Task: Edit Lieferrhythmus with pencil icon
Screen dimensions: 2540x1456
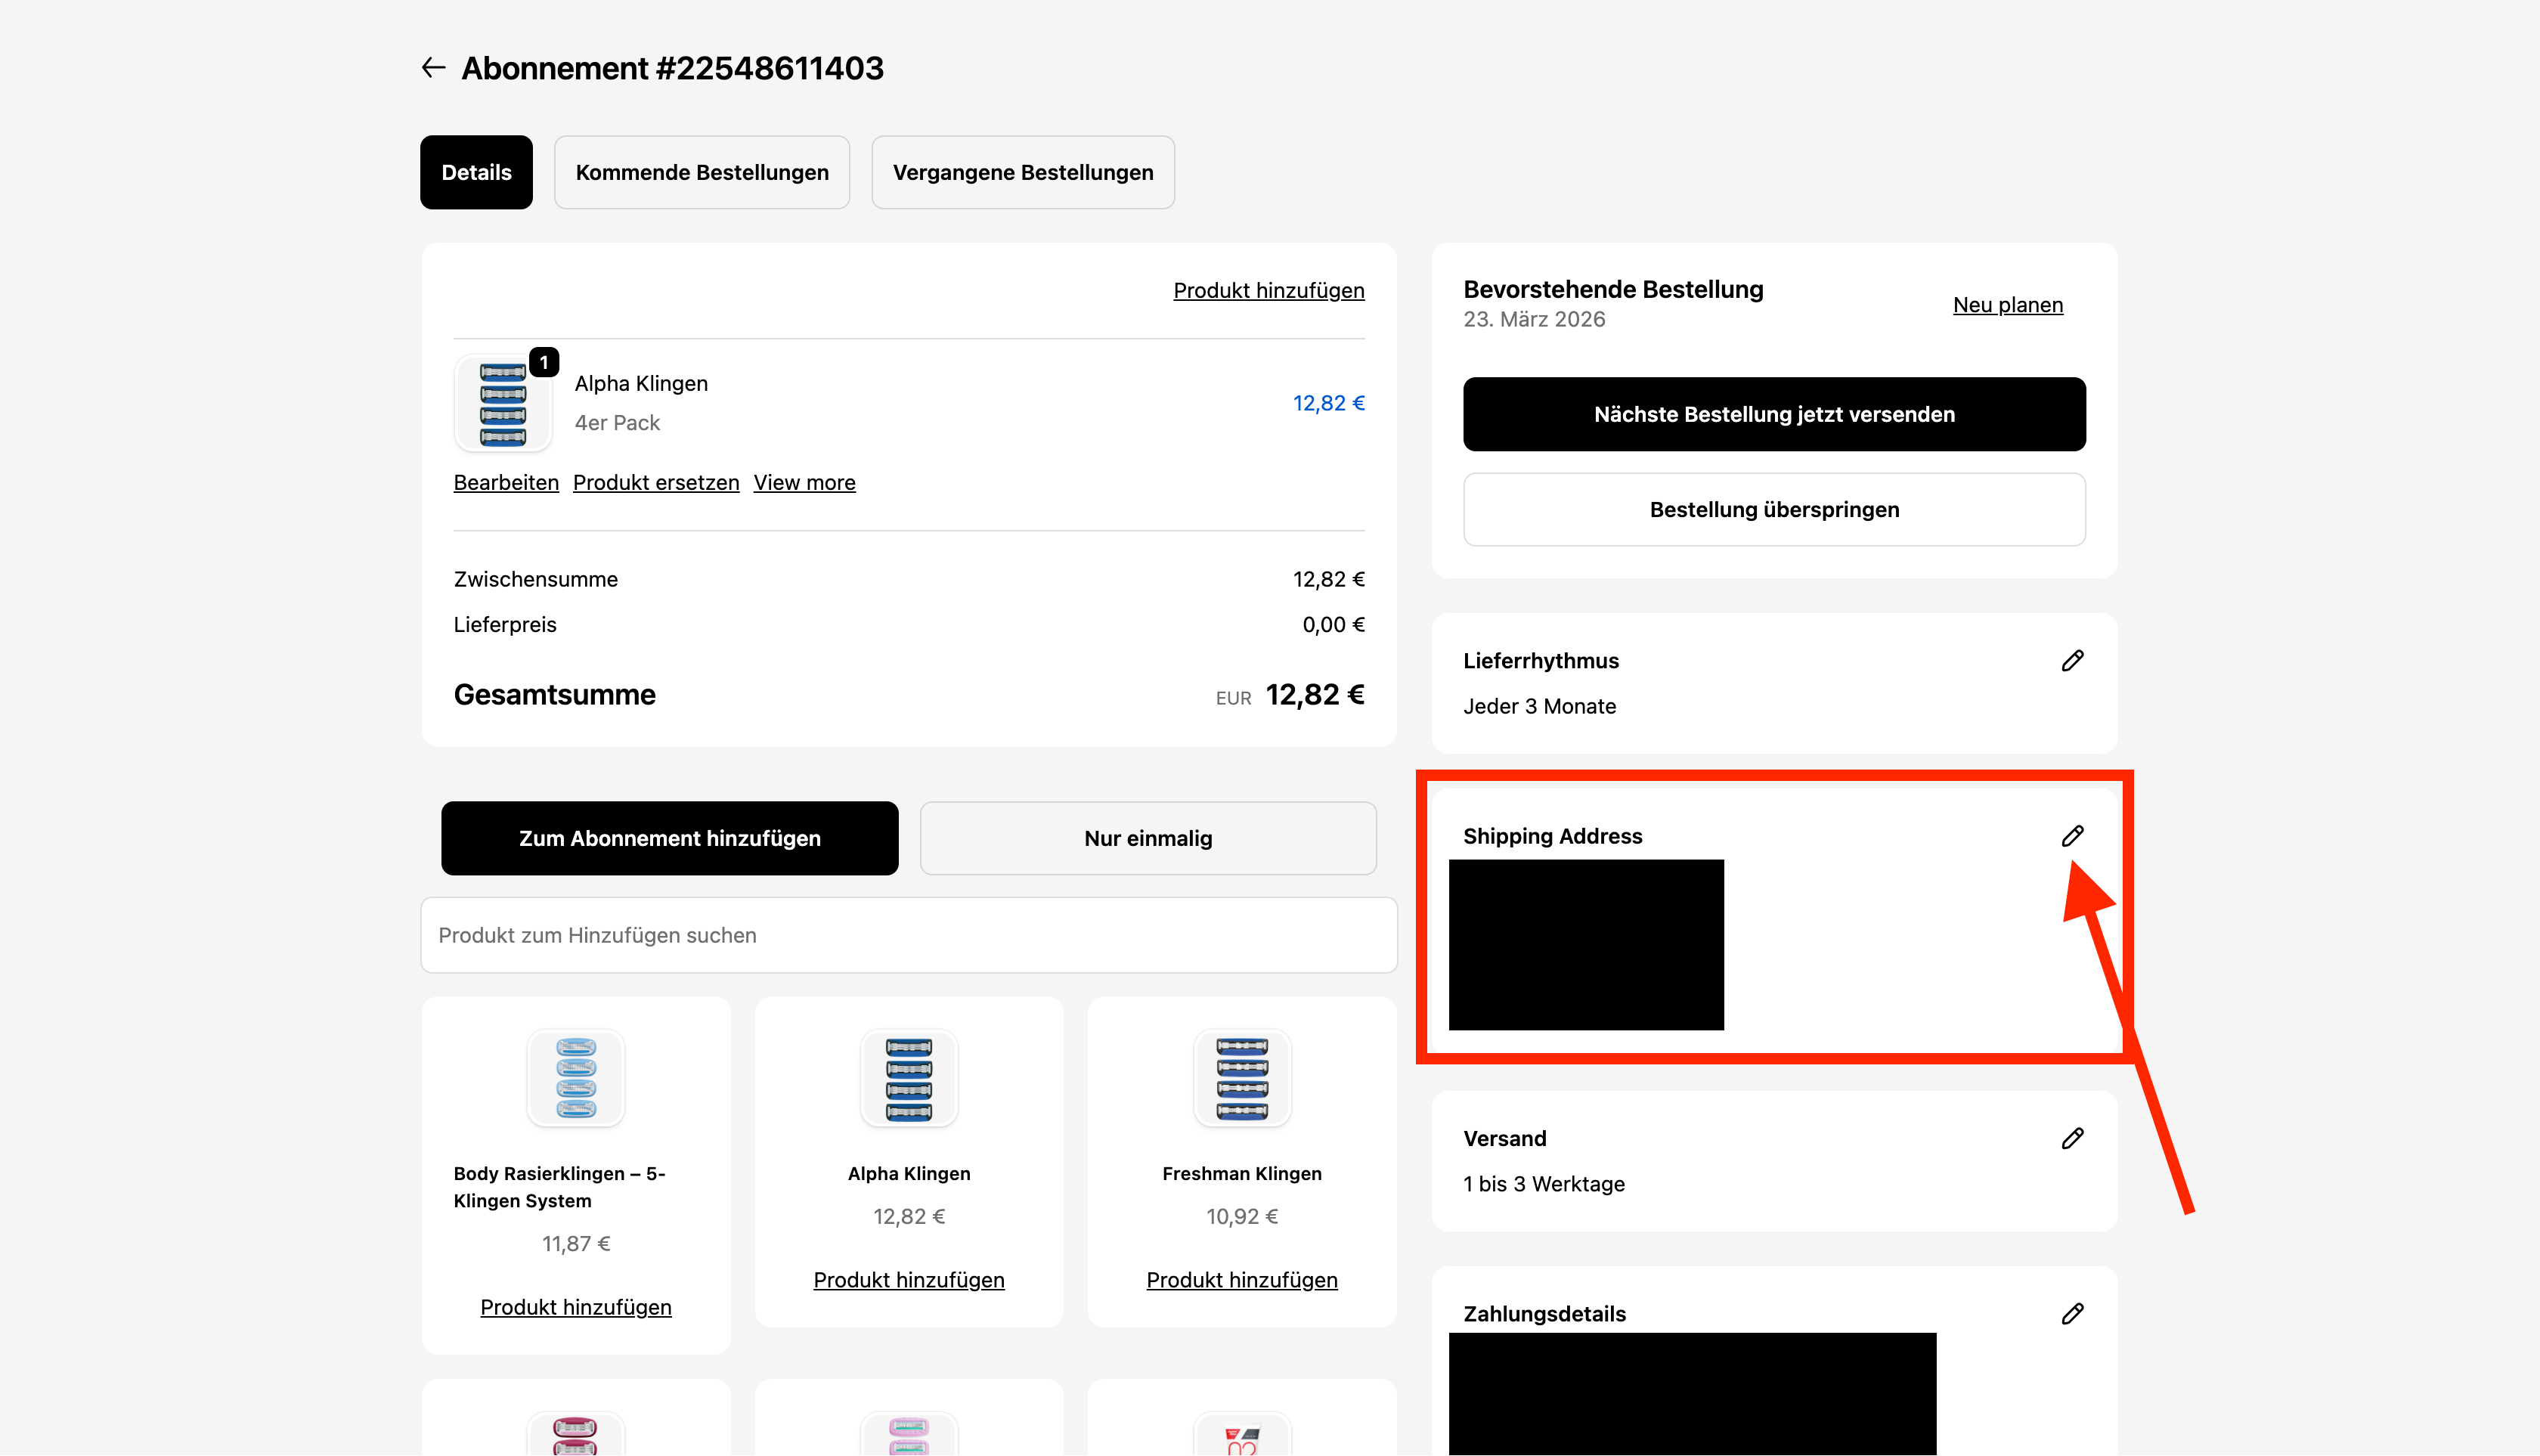Action: coord(2072,661)
